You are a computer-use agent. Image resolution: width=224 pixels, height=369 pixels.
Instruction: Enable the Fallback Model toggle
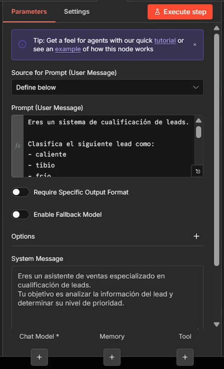20,214
